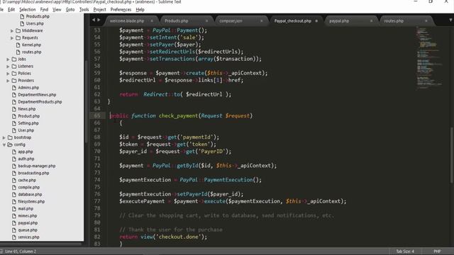Viewport: 454px width, 255px height.
Task: Switch to the paypal.php tab
Action: point(339,21)
